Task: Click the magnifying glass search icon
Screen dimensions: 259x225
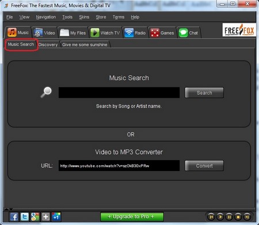Action: click(46, 92)
